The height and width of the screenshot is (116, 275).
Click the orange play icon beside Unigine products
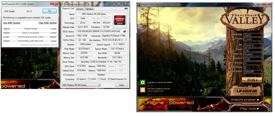point(143,90)
